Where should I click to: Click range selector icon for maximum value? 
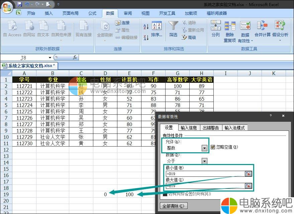click(248, 186)
